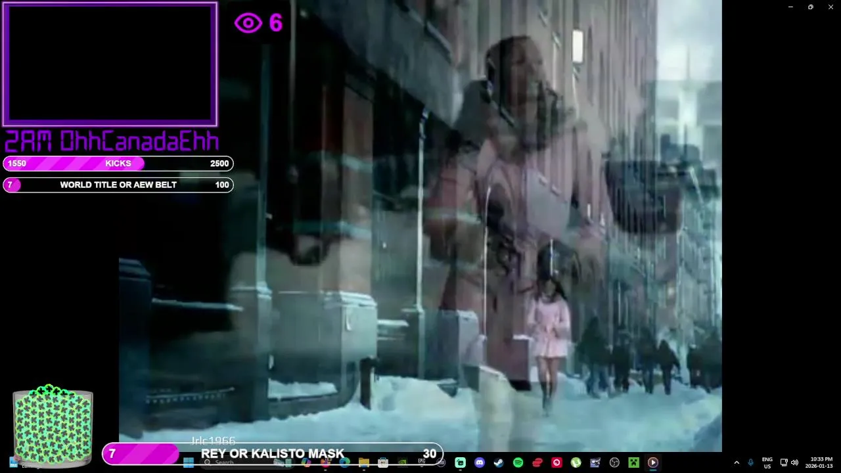Show hidden system tray icons chevron
This screenshot has width=841, height=473.
[737, 462]
